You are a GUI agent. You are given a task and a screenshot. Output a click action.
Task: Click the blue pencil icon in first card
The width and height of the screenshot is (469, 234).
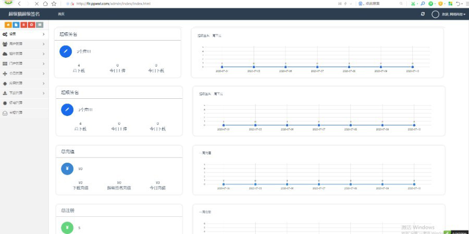pos(66,51)
